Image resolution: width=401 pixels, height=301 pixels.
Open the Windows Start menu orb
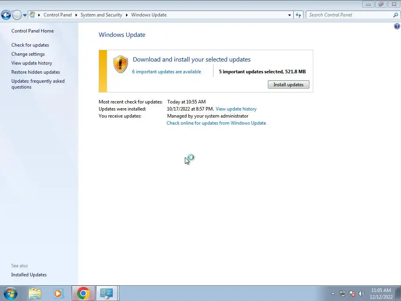[11, 293]
